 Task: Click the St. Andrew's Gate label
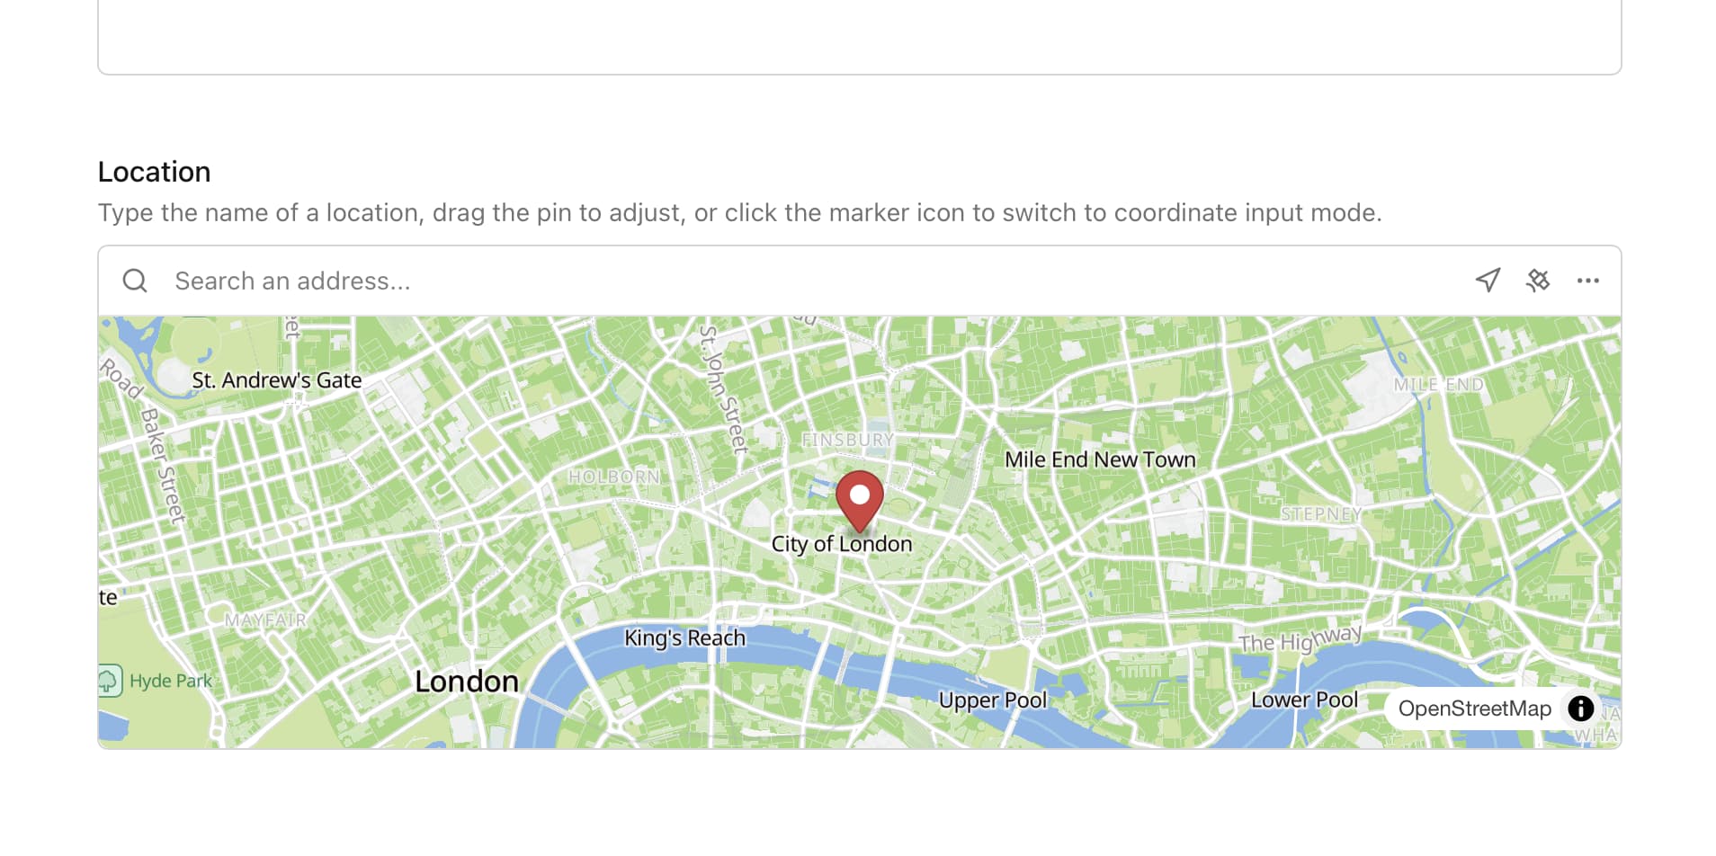pyautogui.click(x=277, y=380)
